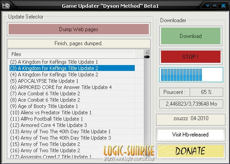Close the Game Updater window with X icon

click(223, 6)
